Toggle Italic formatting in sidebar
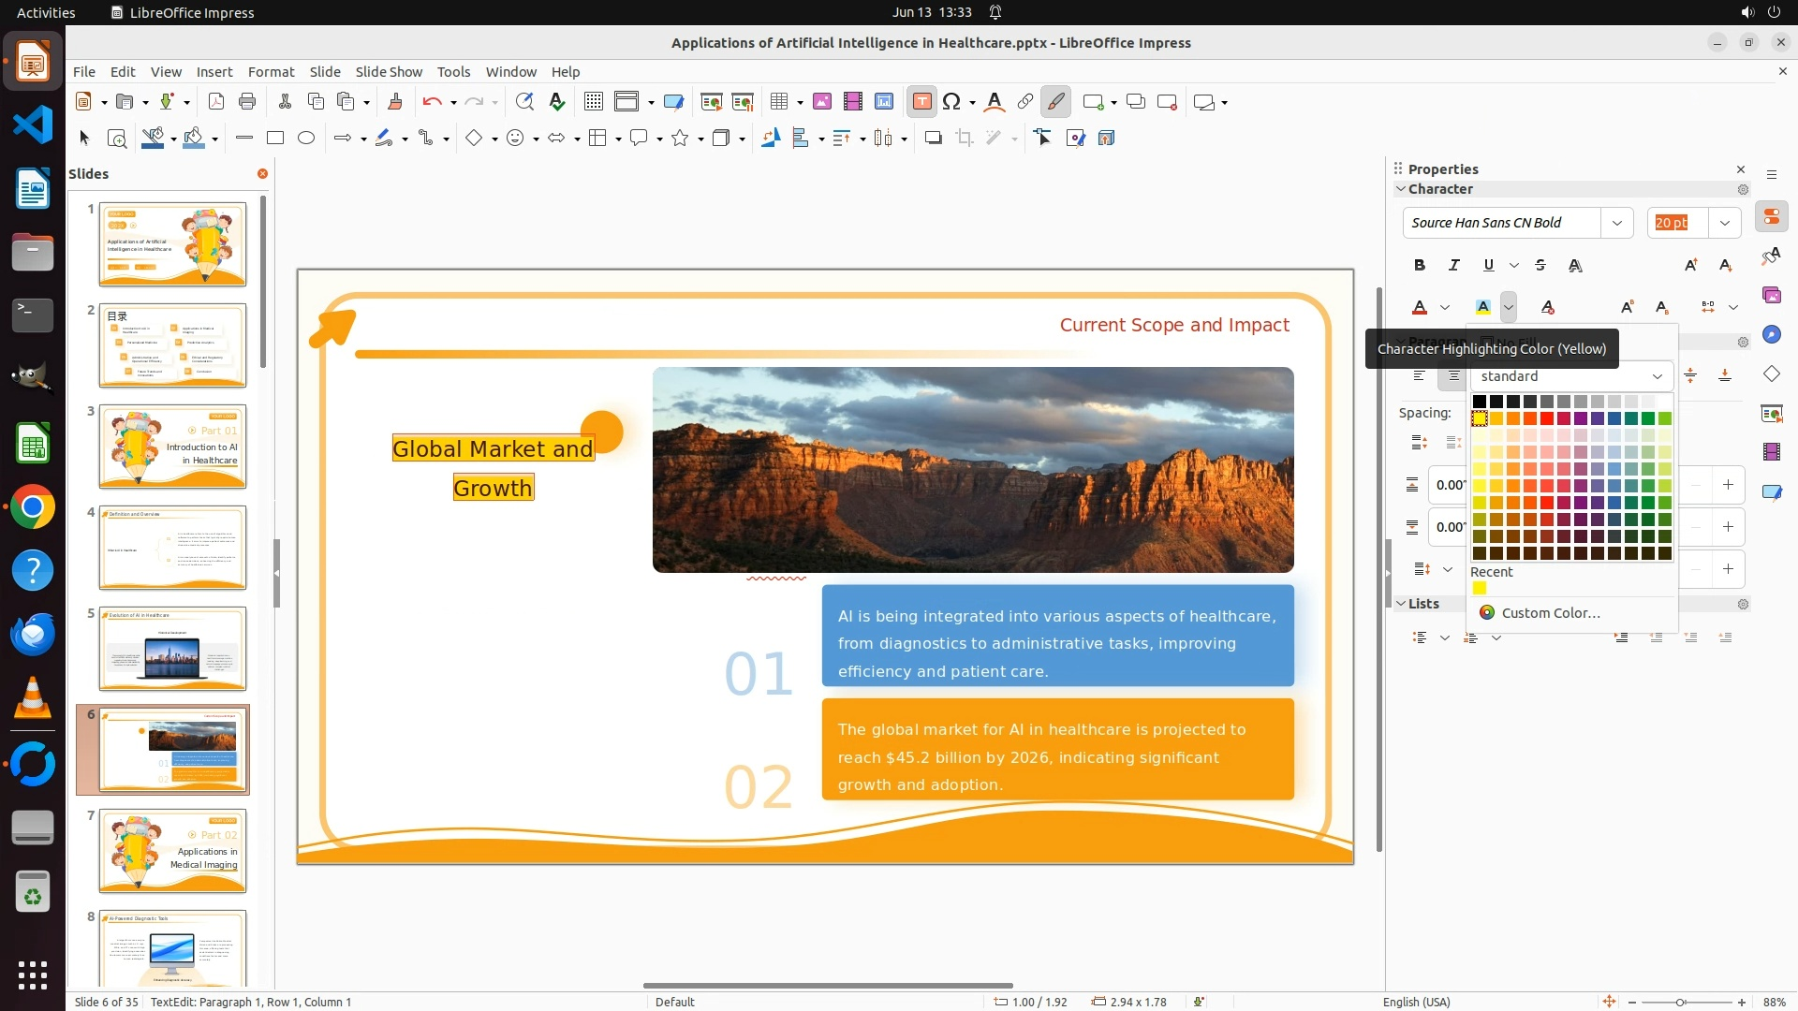Screen dimensions: 1798x1011 click(x=1453, y=265)
